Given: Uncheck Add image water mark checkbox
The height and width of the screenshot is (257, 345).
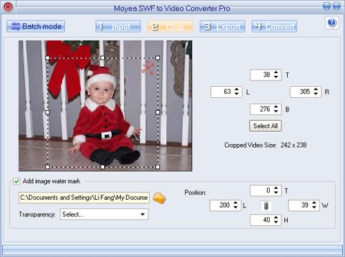Looking at the screenshot, I should (x=17, y=181).
